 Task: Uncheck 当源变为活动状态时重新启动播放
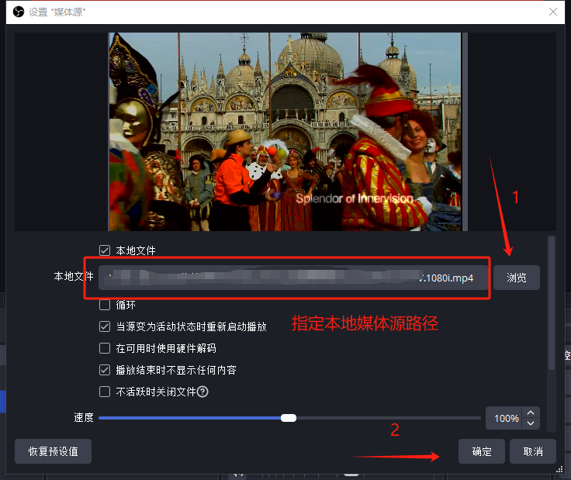point(105,327)
